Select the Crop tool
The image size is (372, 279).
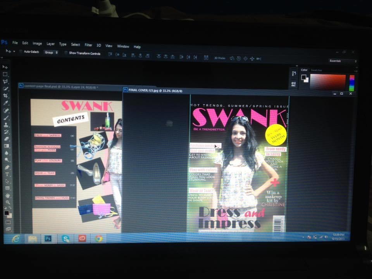pos(5,96)
